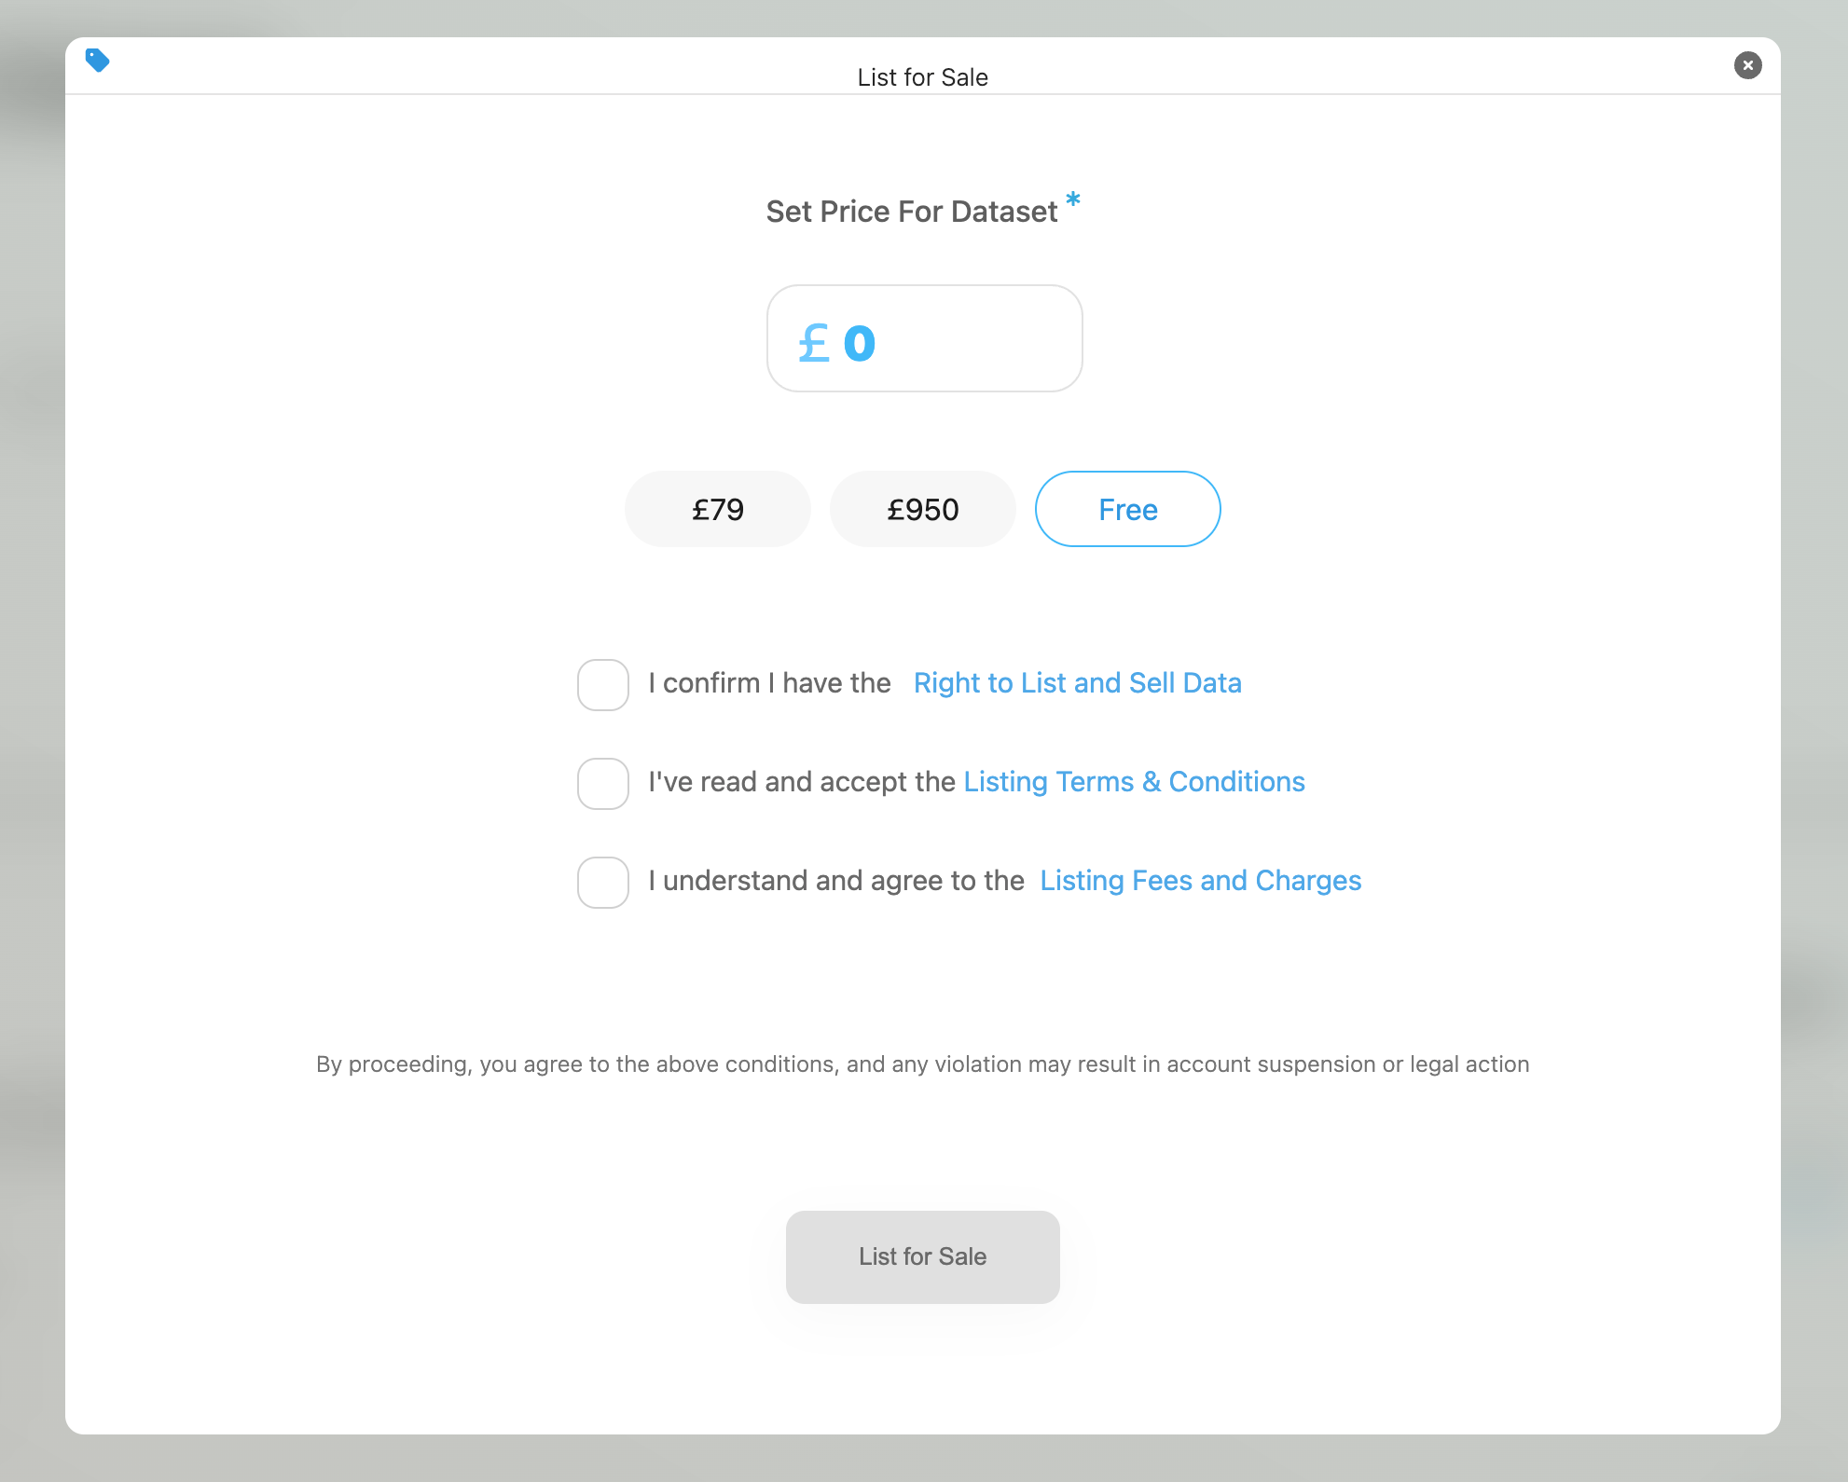Choose the £950 preset price
Viewport: 1848px width, 1482px height.
pos(922,509)
